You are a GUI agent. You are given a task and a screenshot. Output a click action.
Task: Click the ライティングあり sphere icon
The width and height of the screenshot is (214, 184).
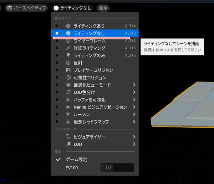pyautogui.click(x=68, y=26)
